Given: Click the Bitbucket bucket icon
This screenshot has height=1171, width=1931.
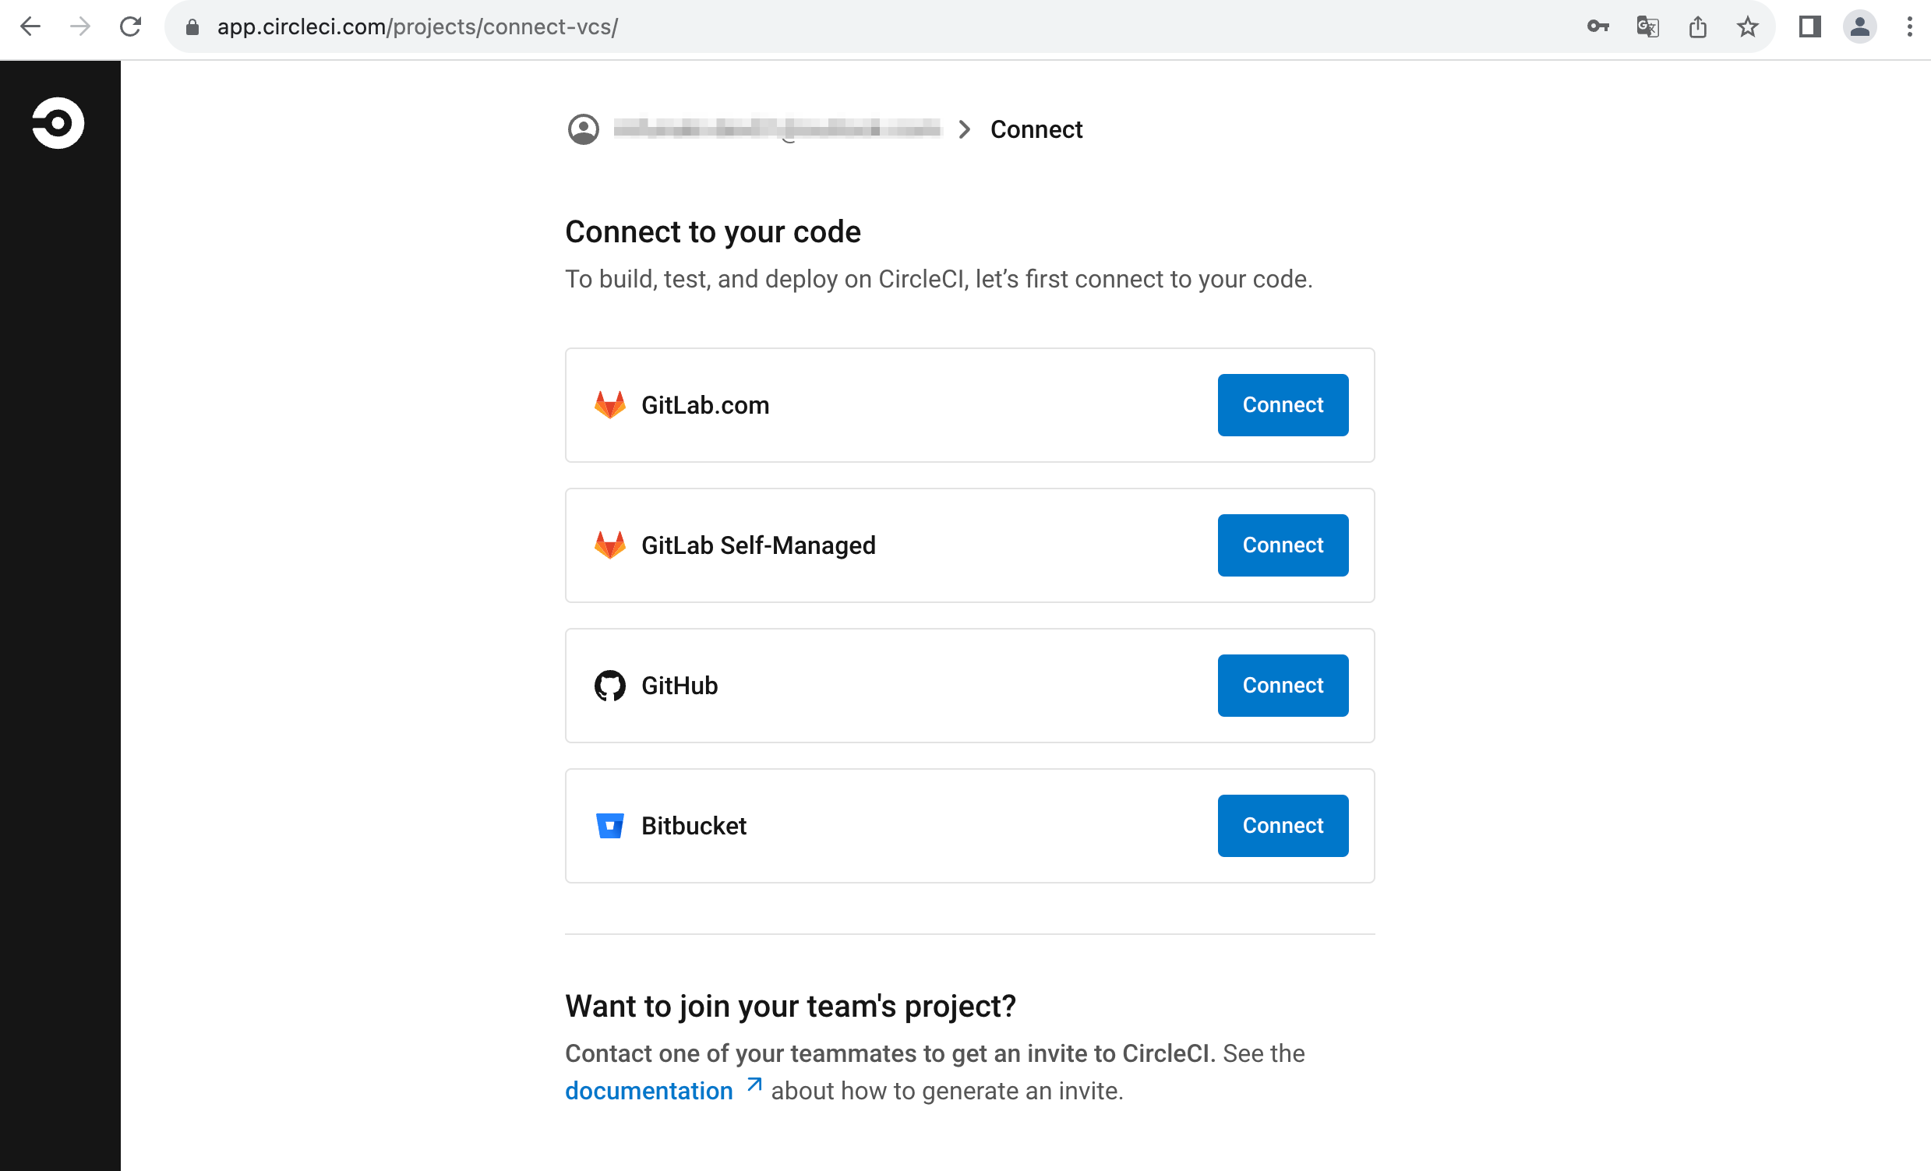Looking at the screenshot, I should click(609, 825).
